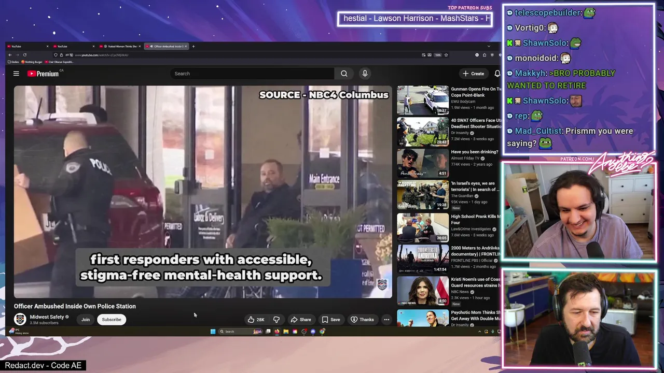Screen dimensions: 664x373
Task: Open the browser zoom level 50% badge
Action: coord(438,54)
